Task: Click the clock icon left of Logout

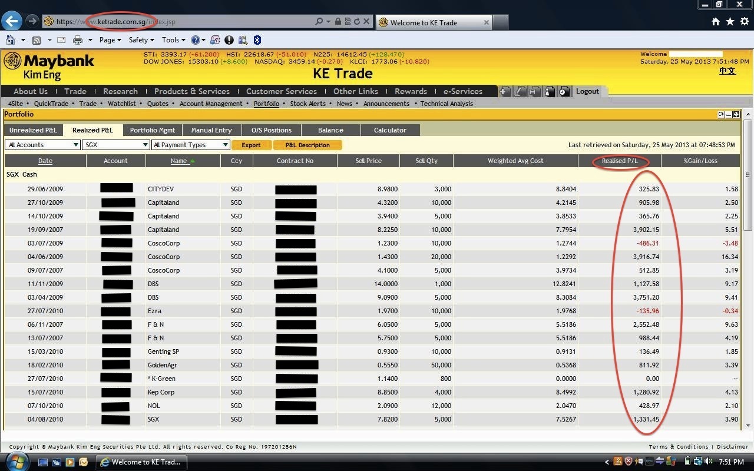Action: click(x=563, y=91)
